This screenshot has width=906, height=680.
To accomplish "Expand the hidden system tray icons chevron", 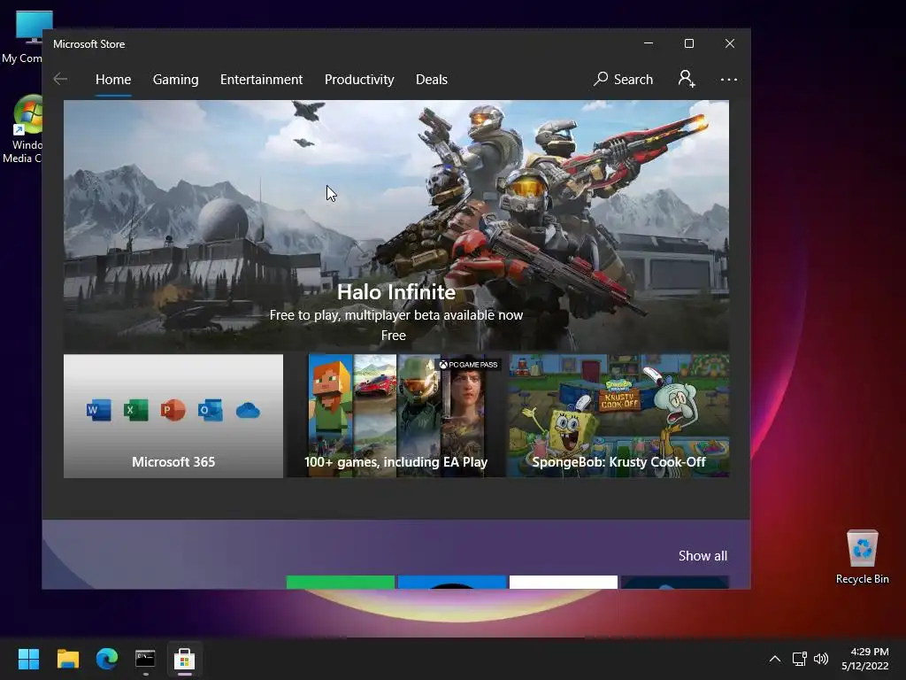I will 775,659.
